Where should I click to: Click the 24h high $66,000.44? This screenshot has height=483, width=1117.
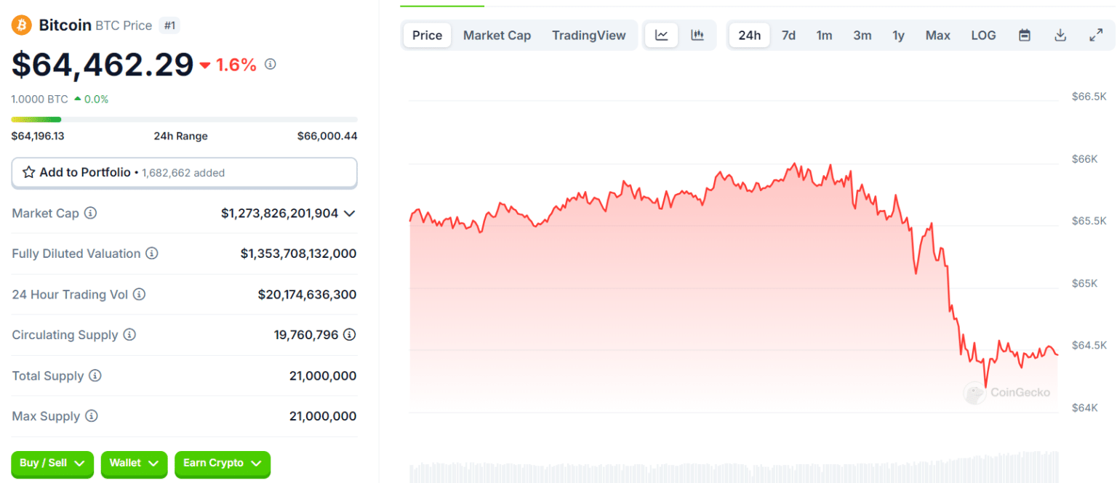tap(327, 136)
